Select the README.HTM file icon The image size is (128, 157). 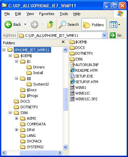pos(72,70)
